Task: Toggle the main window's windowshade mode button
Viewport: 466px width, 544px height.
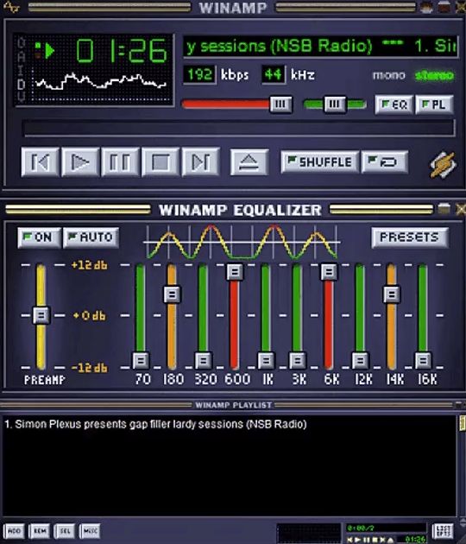Action: pos(444,7)
